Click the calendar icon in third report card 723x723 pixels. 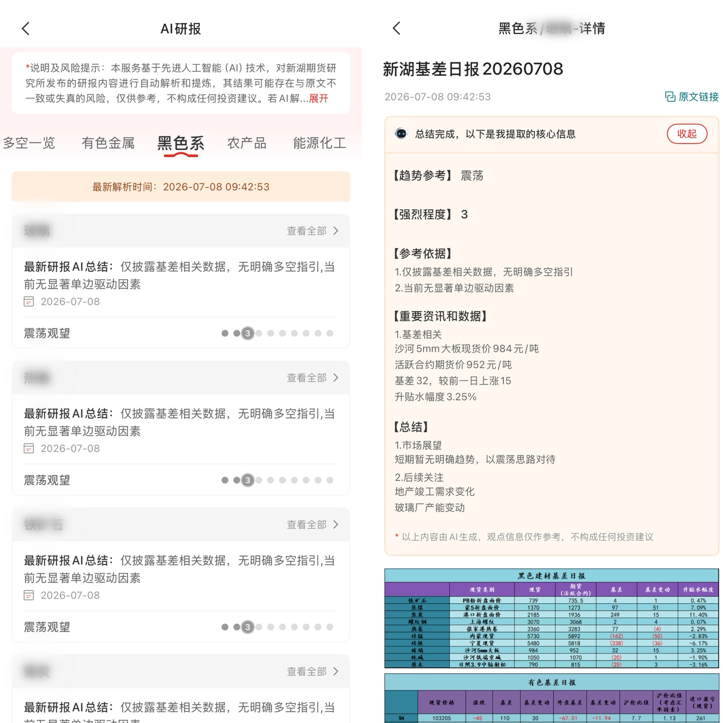click(x=29, y=595)
